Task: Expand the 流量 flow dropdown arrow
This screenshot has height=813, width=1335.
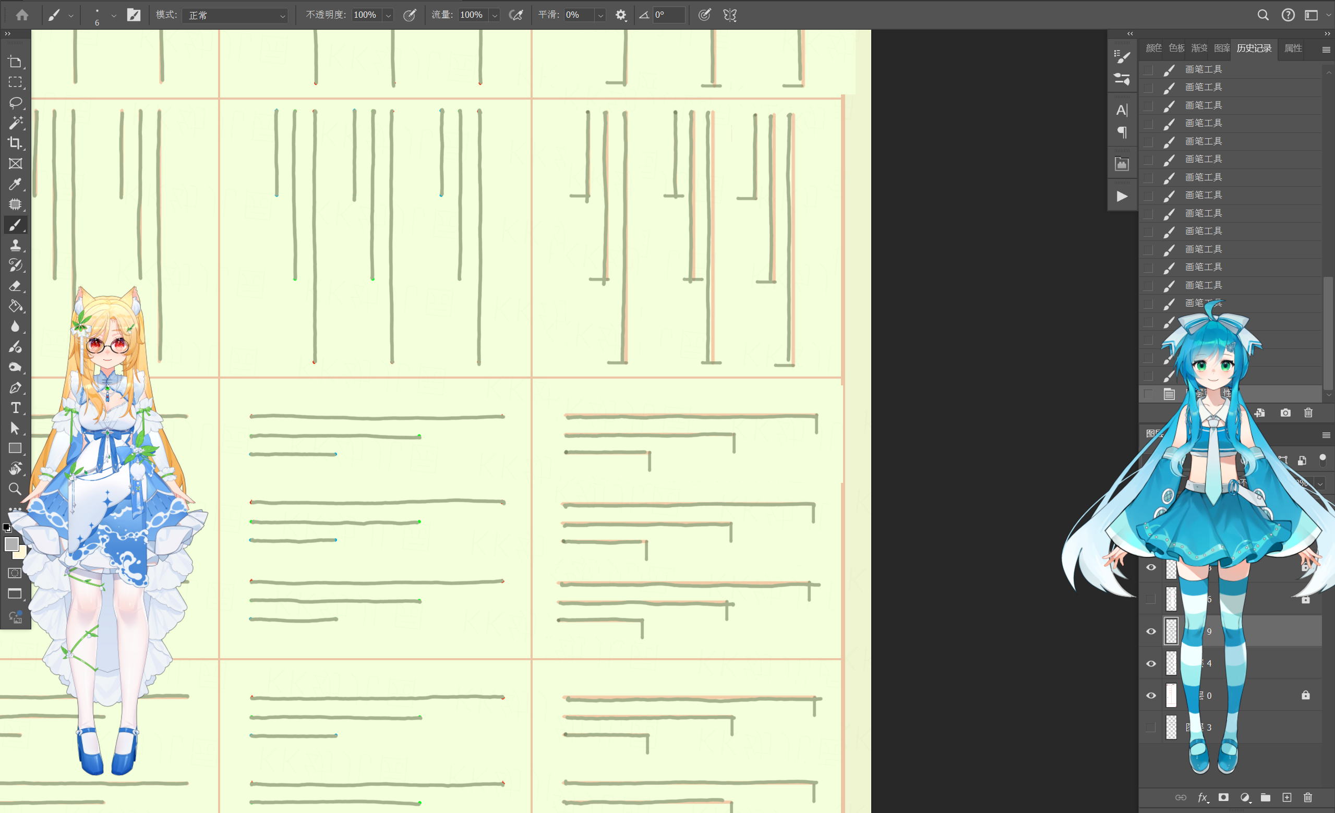Action: [494, 15]
